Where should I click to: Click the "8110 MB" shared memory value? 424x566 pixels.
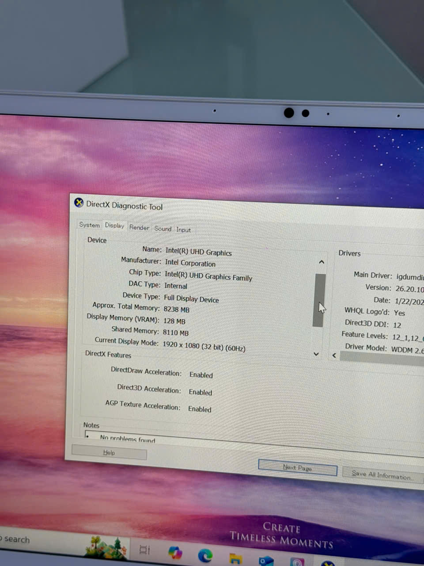coord(175,333)
